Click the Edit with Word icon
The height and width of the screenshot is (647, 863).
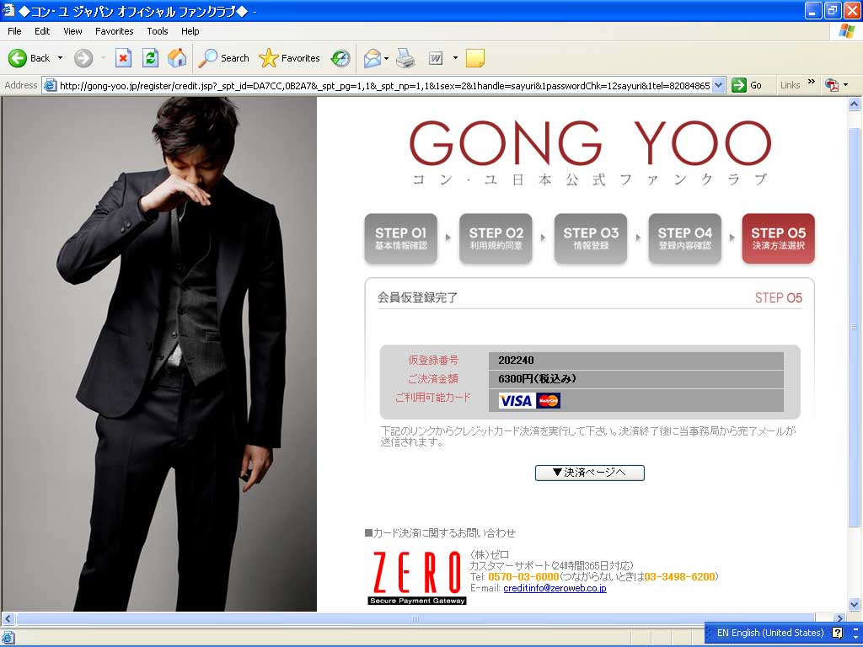tap(436, 58)
